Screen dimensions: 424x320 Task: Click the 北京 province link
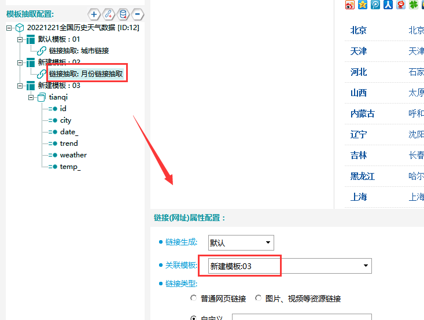[x=358, y=31]
